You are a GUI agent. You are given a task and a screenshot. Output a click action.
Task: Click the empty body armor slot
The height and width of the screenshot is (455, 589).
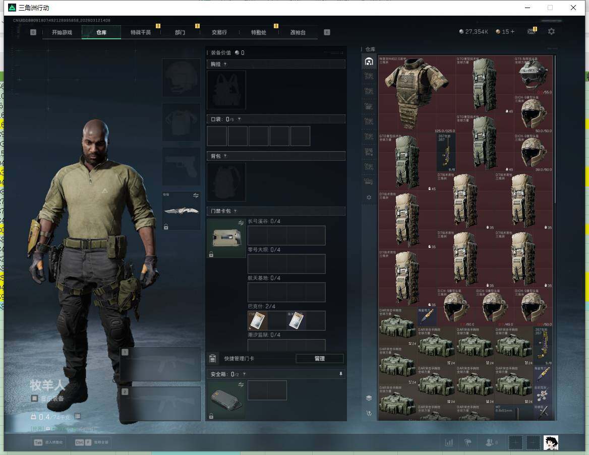pos(181,122)
